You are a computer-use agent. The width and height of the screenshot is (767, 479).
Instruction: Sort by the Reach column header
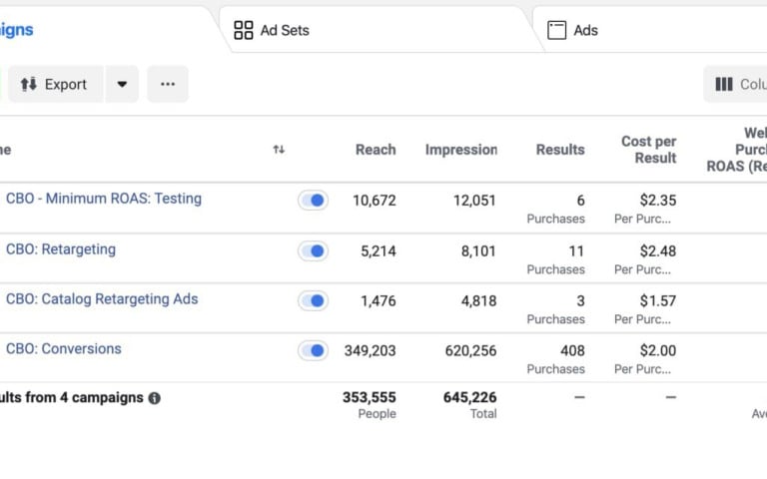[376, 150]
